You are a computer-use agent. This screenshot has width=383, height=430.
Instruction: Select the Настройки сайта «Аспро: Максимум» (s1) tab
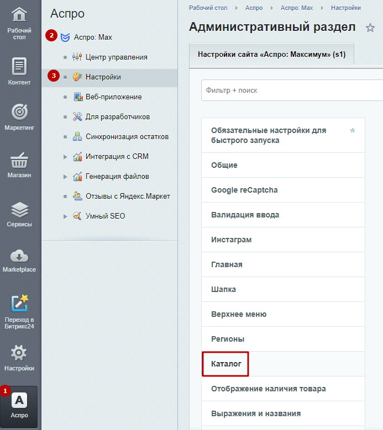[271, 55]
